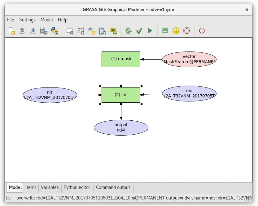Validate model with green checkmark icon
258x206 pixels.
[139, 31]
